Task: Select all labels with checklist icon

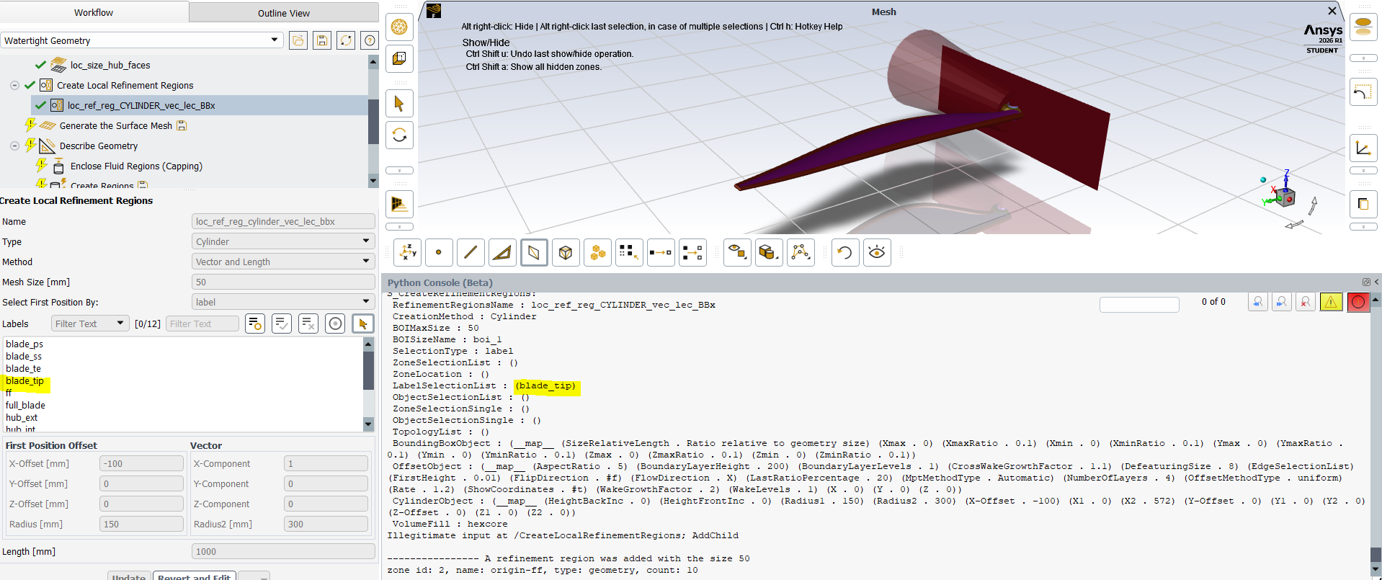Action: coord(282,324)
